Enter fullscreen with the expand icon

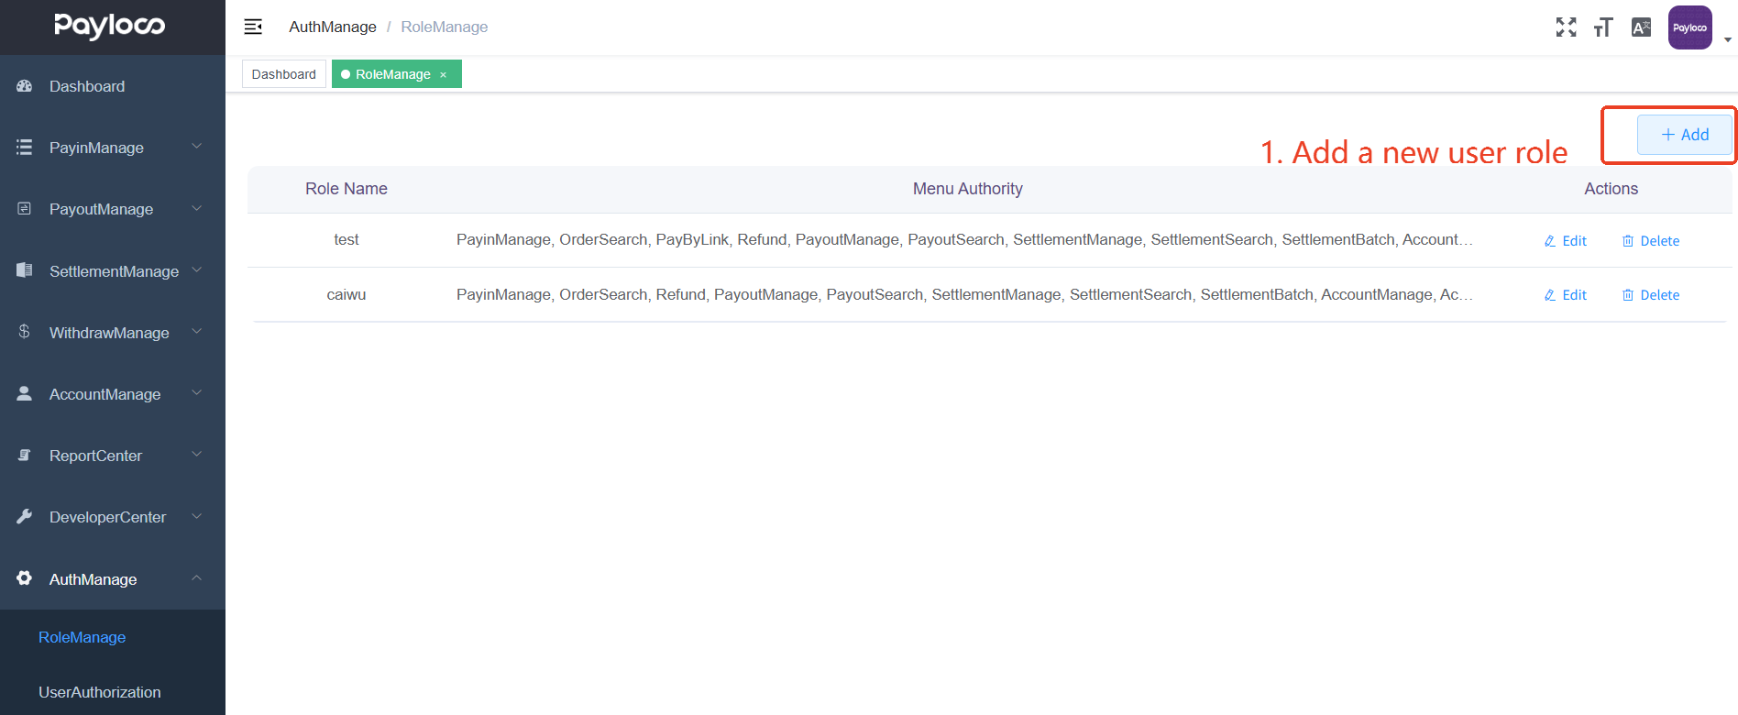pyautogui.click(x=1566, y=27)
